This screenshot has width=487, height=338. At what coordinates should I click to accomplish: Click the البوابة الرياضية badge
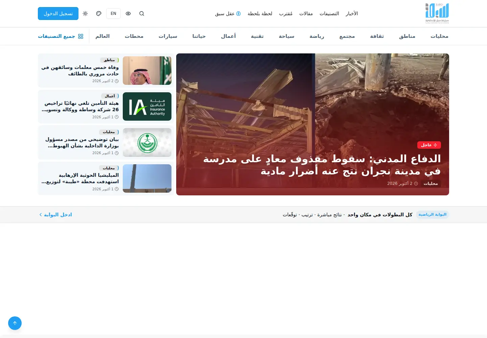[433, 215]
